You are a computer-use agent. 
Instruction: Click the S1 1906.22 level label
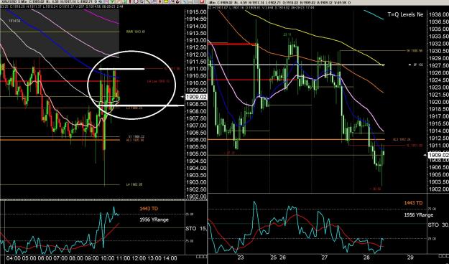click(x=136, y=137)
